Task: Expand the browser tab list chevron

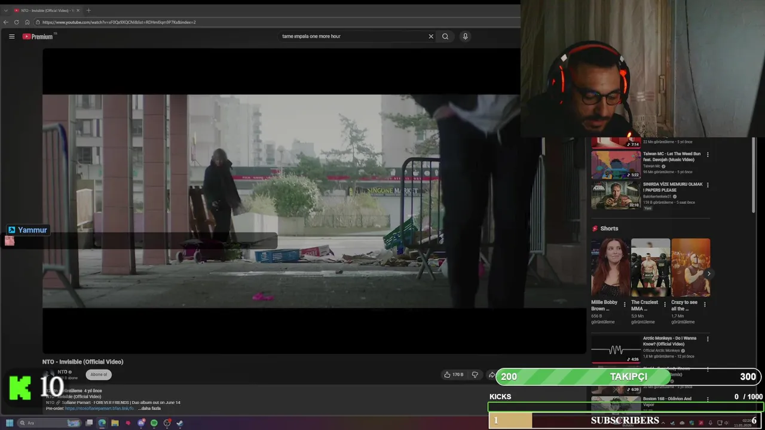Action: click(x=5, y=10)
